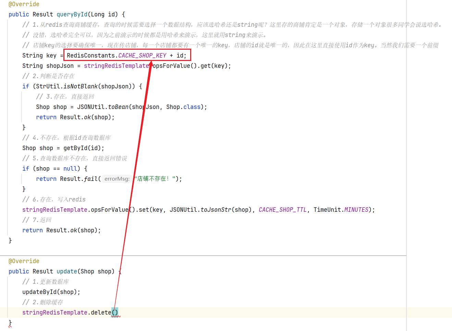
Task: Click the get(key) method call
Action: click(x=214, y=66)
